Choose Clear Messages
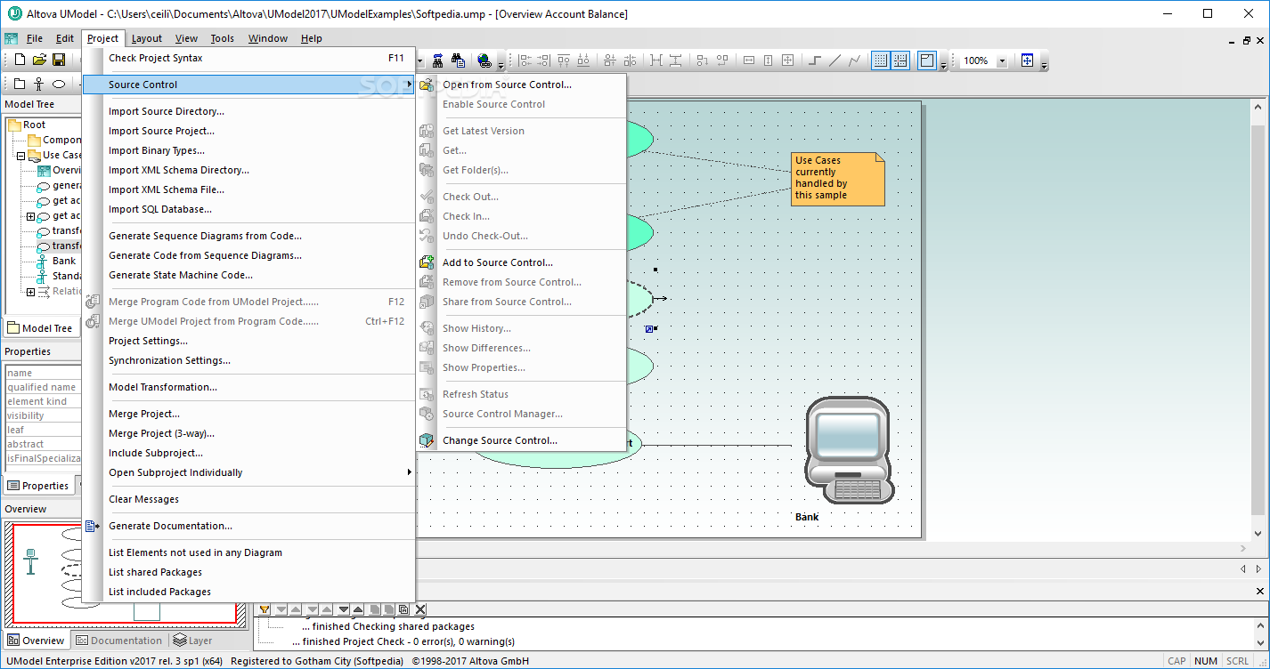Screen dimensions: 1270x669 click(x=248, y=499)
